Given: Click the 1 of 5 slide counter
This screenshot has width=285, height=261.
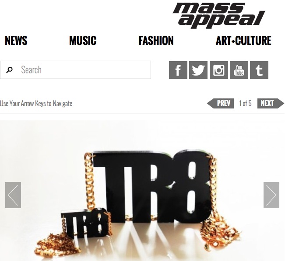Looking at the screenshot, I should tap(245, 103).
